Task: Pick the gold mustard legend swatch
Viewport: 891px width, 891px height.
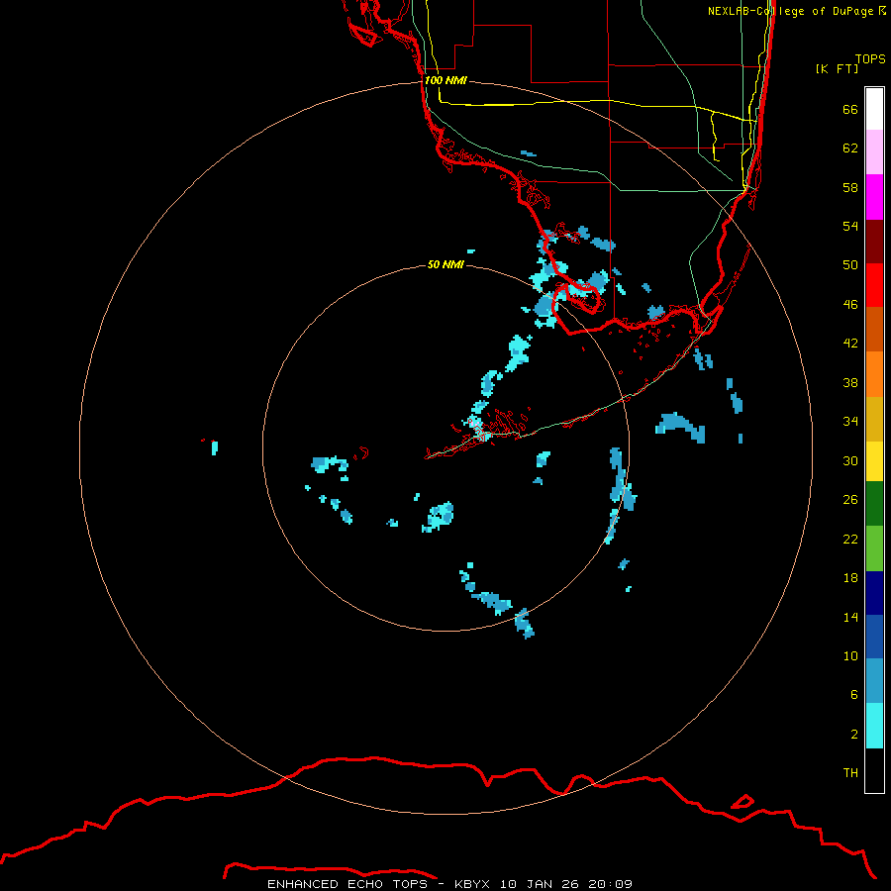Action: click(x=874, y=419)
